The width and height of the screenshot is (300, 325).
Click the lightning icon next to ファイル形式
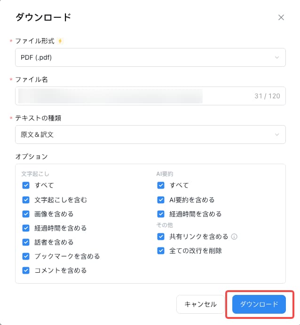point(60,41)
